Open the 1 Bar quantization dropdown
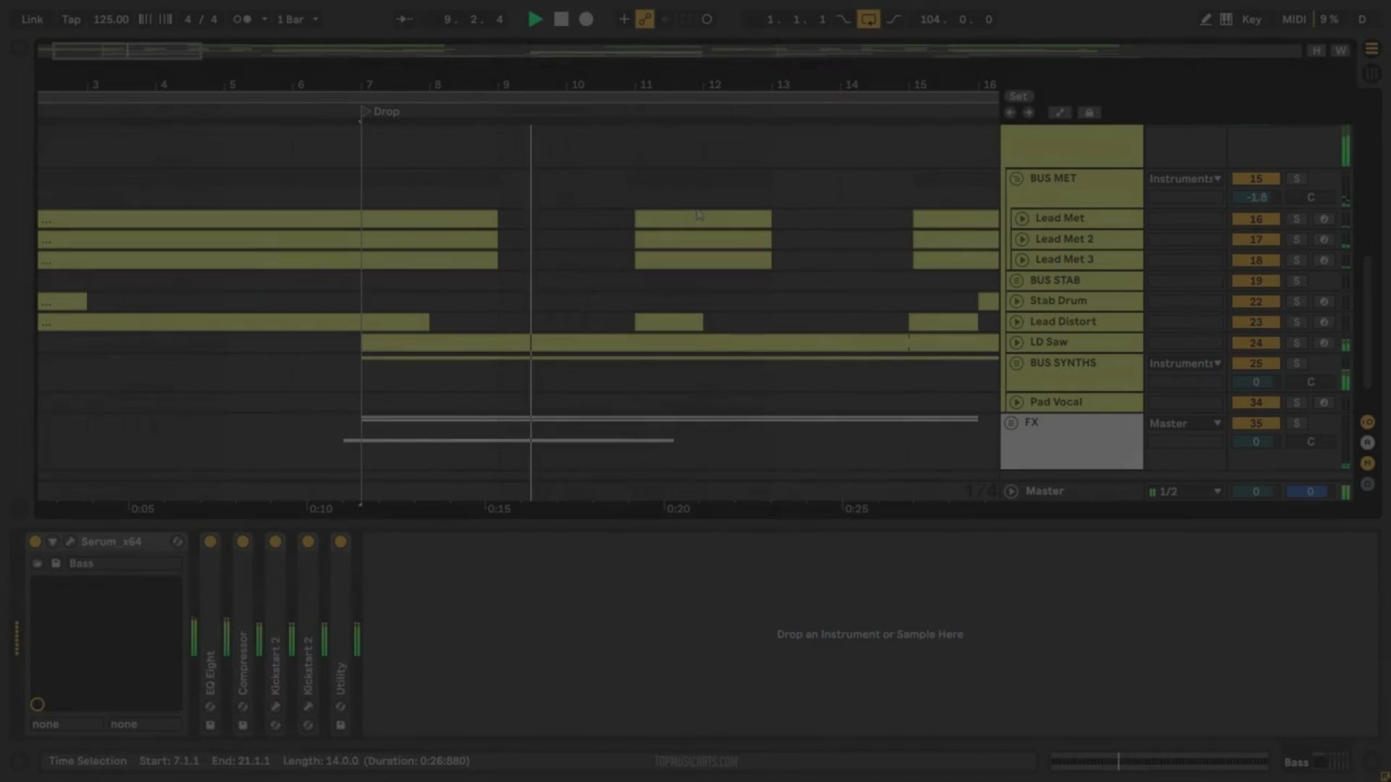The width and height of the screenshot is (1391, 782). click(297, 20)
